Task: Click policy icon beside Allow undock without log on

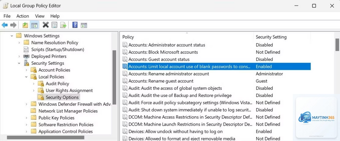Action: 125,131
